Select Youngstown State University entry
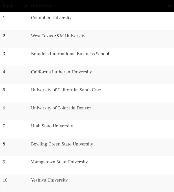174x192 pixels. point(59,162)
